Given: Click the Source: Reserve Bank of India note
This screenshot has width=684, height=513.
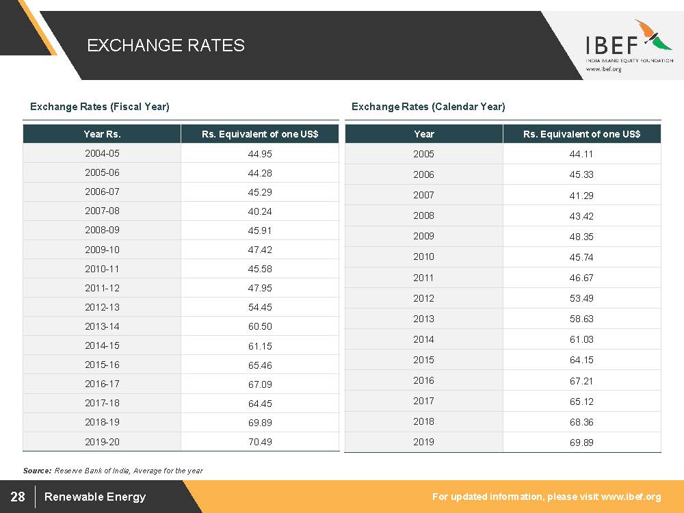Looking at the screenshot, I should pos(113,471).
